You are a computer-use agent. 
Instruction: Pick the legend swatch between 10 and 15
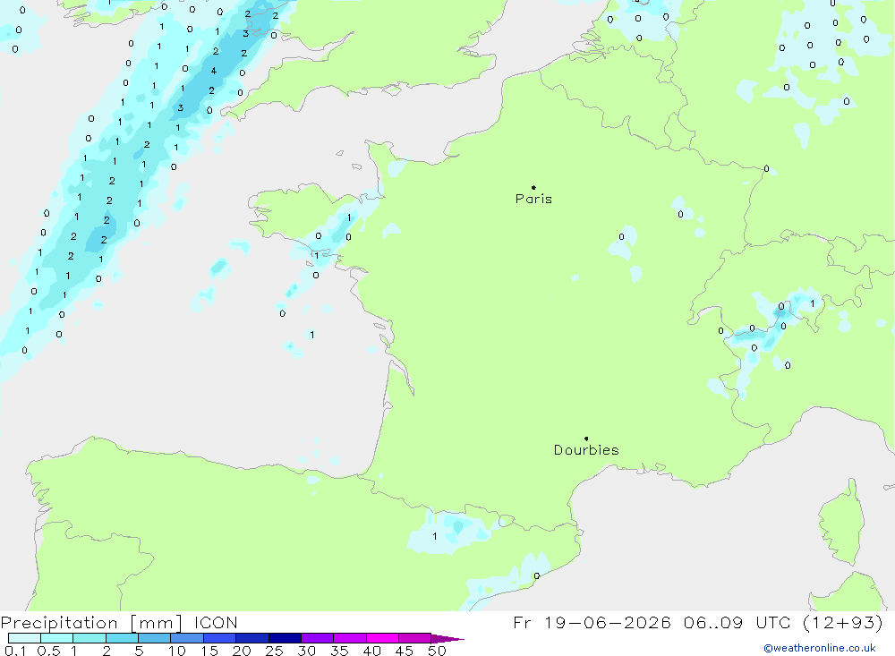(x=187, y=638)
